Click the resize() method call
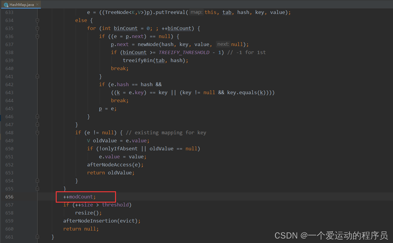The width and height of the screenshot is (393, 243). [87, 213]
